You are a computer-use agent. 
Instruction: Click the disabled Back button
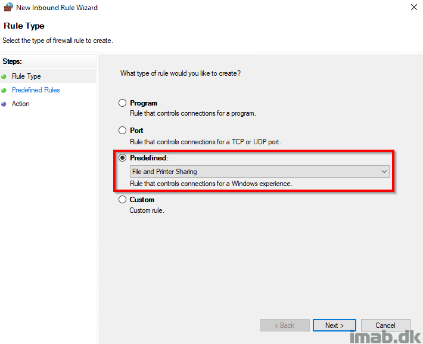click(x=285, y=326)
